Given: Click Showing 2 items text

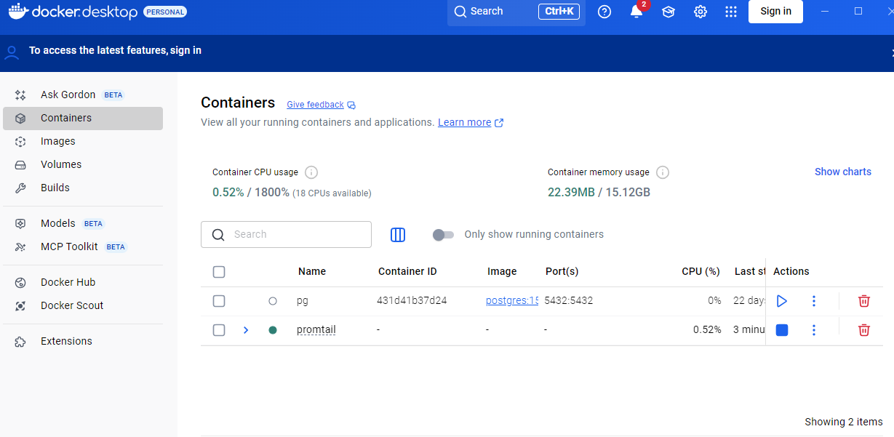Looking at the screenshot, I should pyautogui.click(x=844, y=422).
